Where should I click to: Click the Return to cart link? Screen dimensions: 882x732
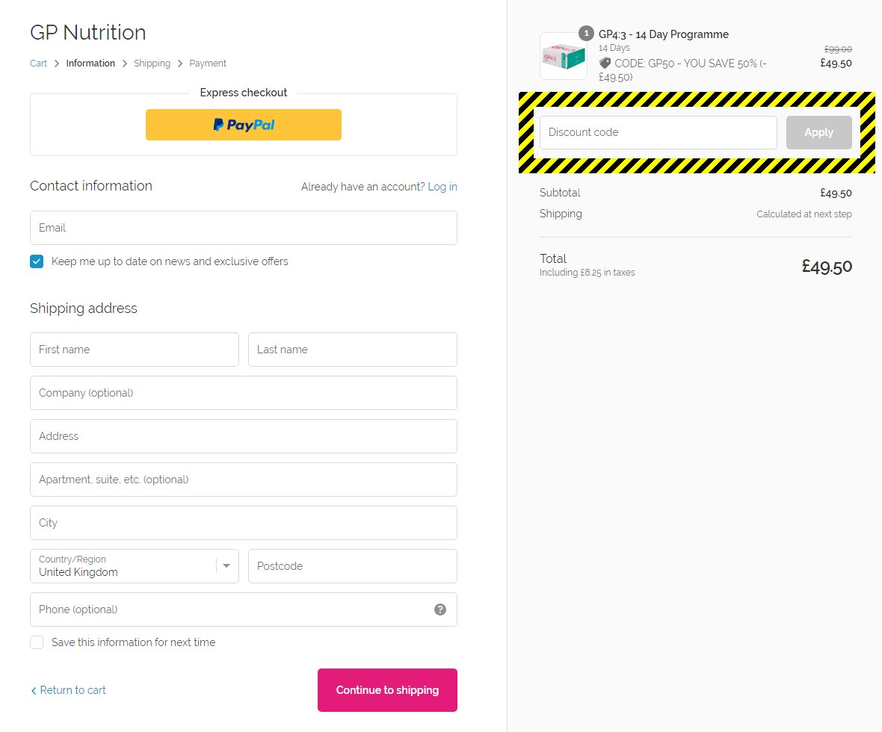68,690
